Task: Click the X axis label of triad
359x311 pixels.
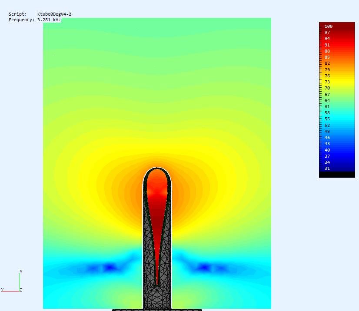Action: coord(2,290)
